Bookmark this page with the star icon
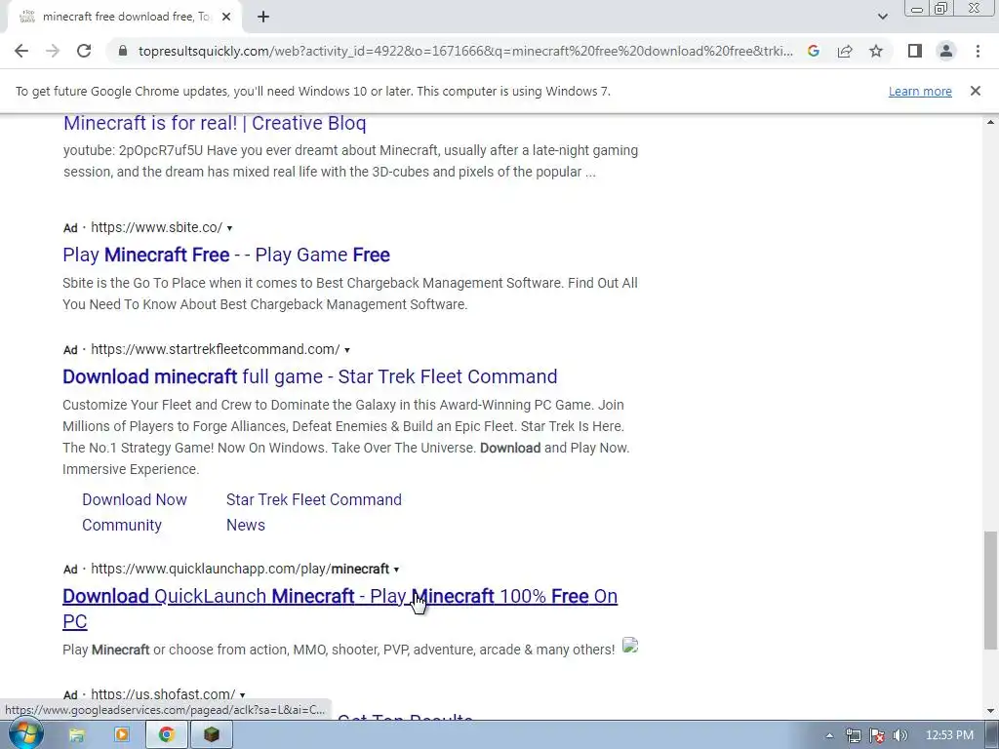The width and height of the screenshot is (999, 749). (876, 51)
